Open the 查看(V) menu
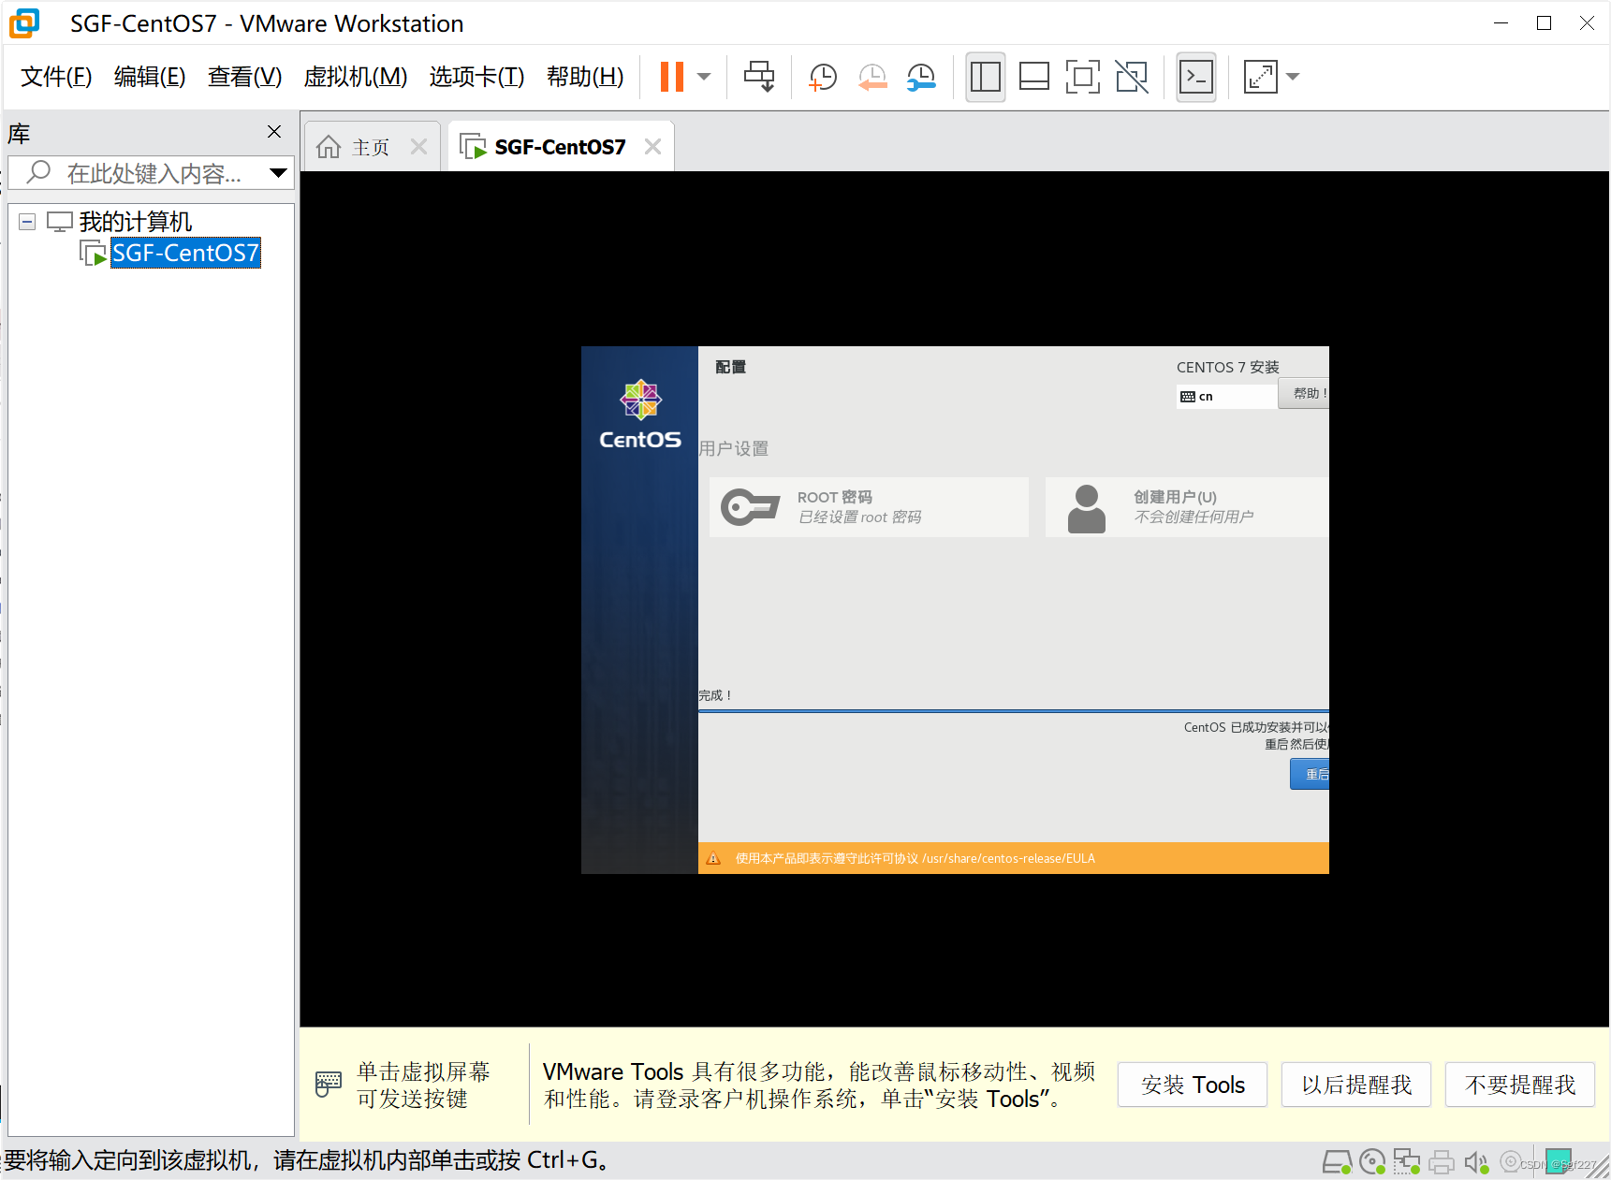 click(x=244, y=77)
